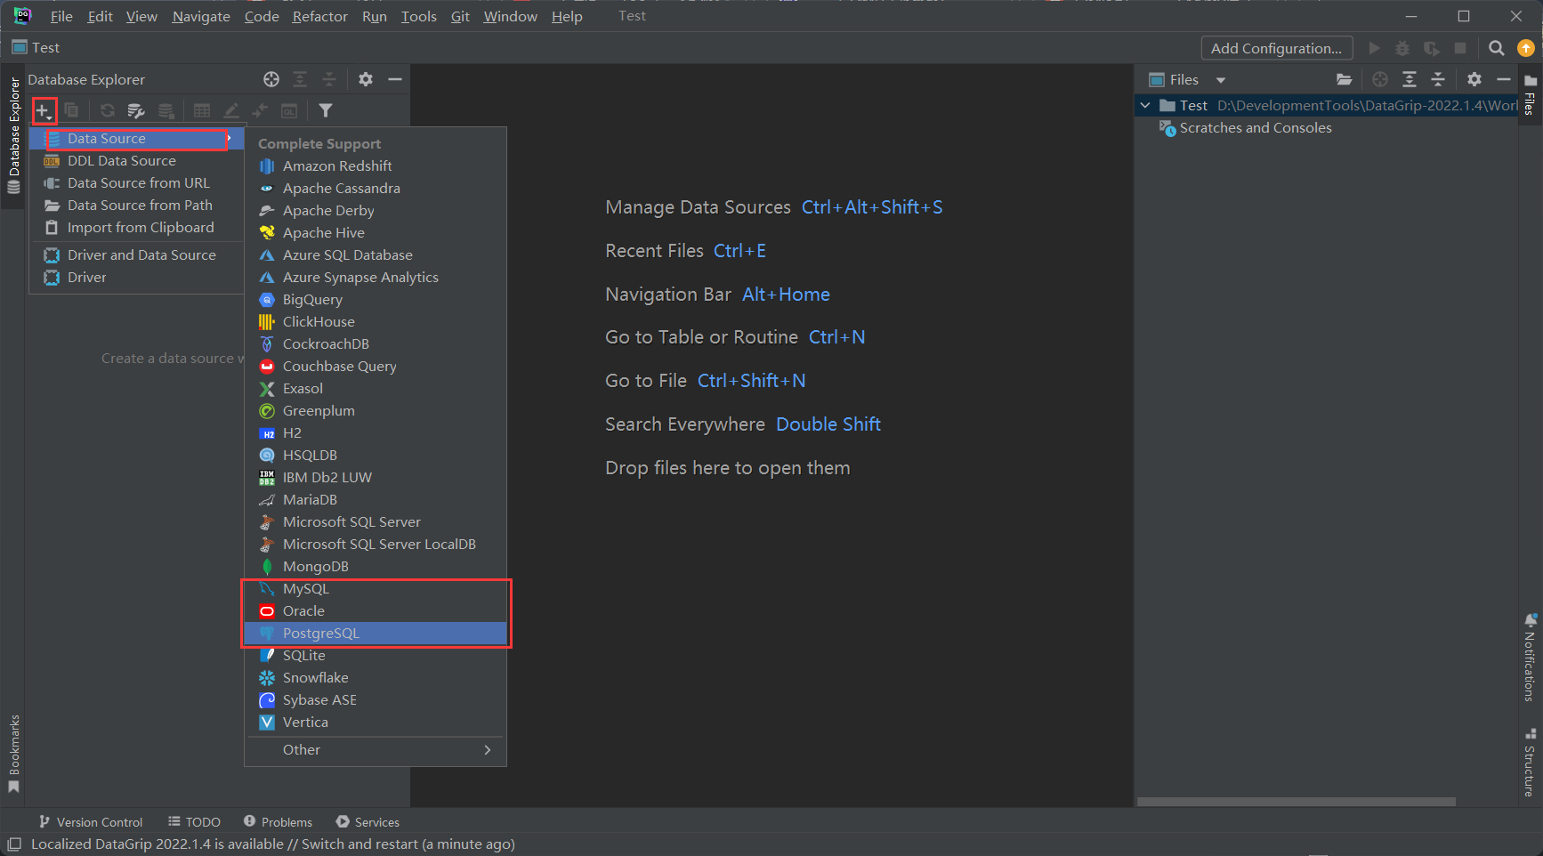Toggle tool window quick-access icon in status bar
Viewport: 1543px width, 856px height.
pos(14,844)
